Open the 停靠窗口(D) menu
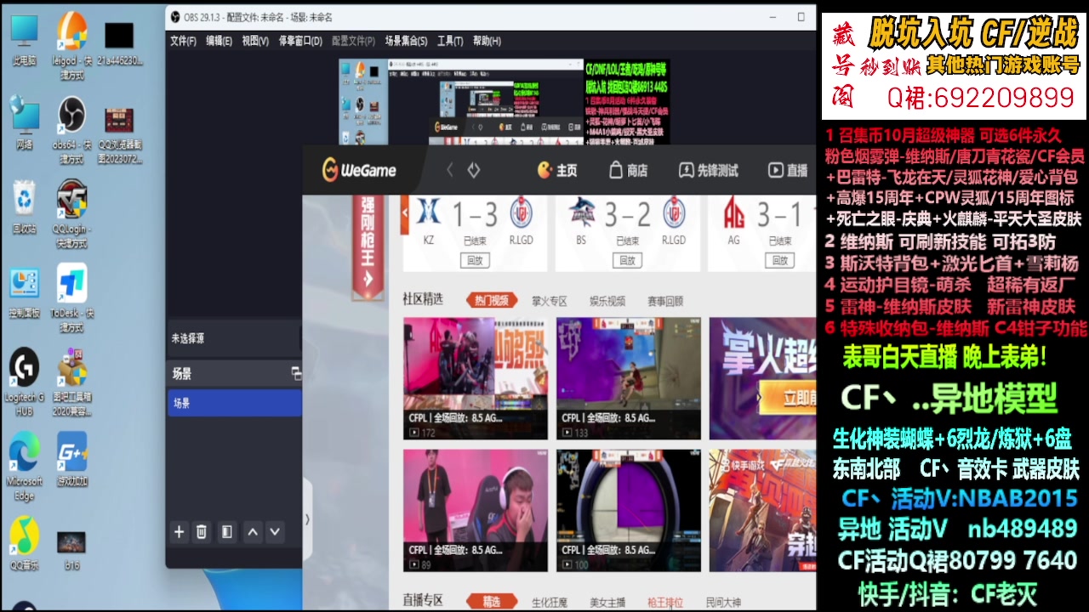1089x612 pixels. coord(300,41)
